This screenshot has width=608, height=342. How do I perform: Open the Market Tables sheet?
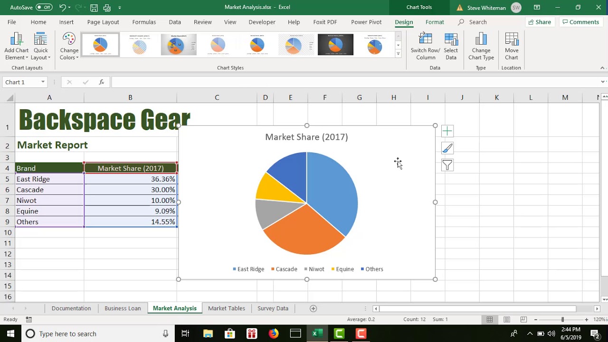(x=227, y=308)
